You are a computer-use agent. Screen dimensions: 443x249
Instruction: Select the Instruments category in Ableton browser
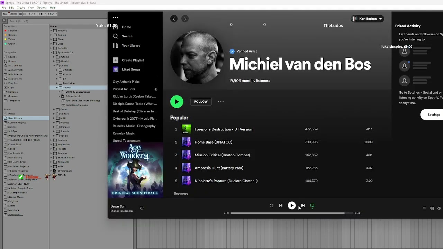15,66
